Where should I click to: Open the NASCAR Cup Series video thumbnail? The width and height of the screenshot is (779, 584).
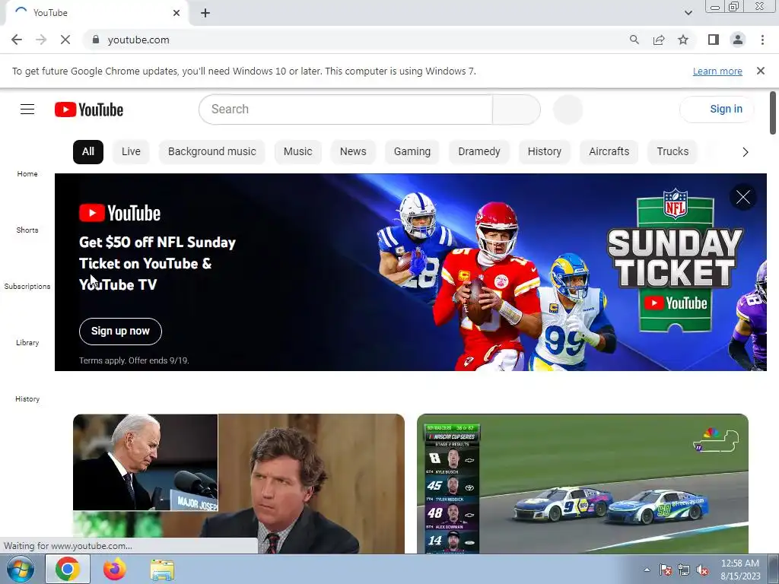(582, 484)
